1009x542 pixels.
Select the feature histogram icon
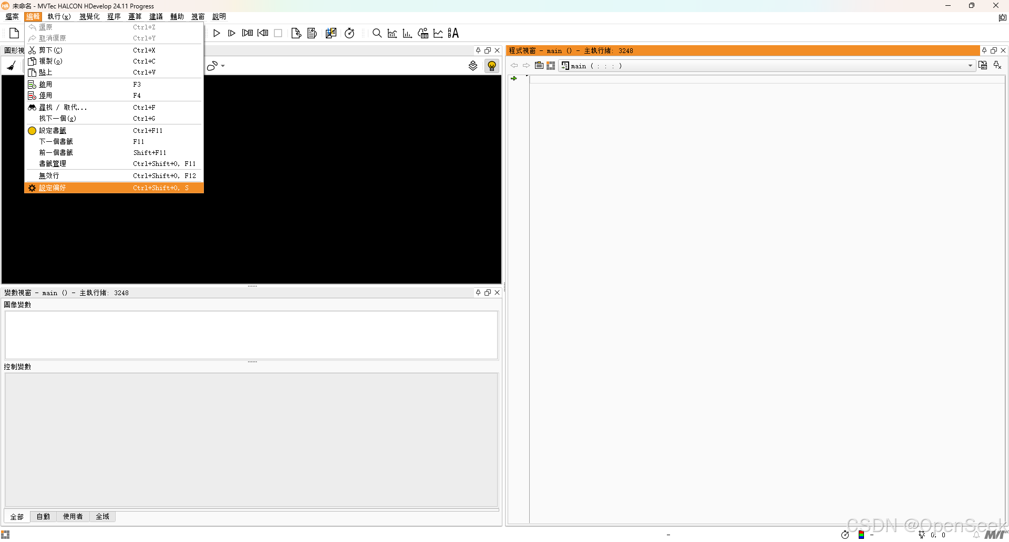[407, 33]
